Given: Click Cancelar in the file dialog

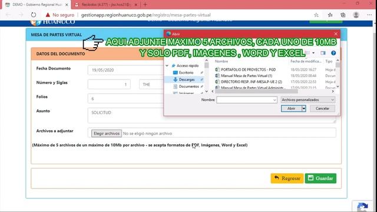Looking at the screenshot, I should tap(322, 108).
